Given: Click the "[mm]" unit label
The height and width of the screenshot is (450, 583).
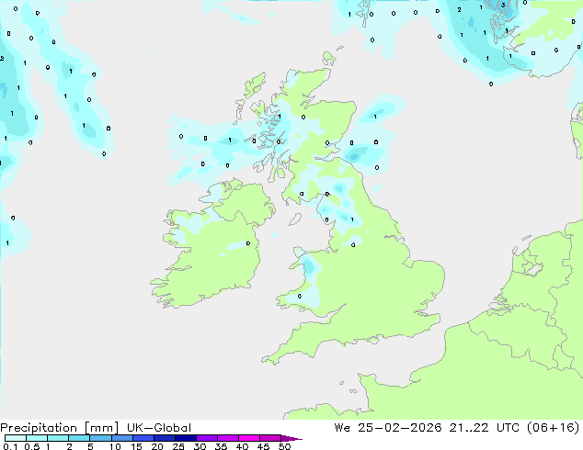Looking at the screenshot, I should 101,428.
